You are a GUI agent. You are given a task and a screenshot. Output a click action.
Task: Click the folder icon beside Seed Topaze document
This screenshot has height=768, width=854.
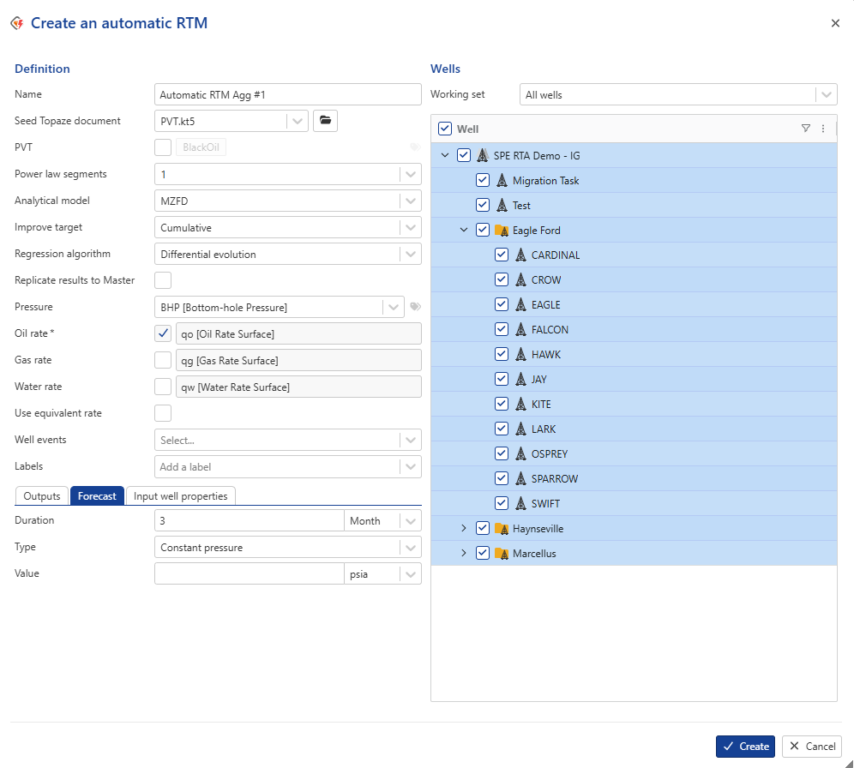point(325,121)
